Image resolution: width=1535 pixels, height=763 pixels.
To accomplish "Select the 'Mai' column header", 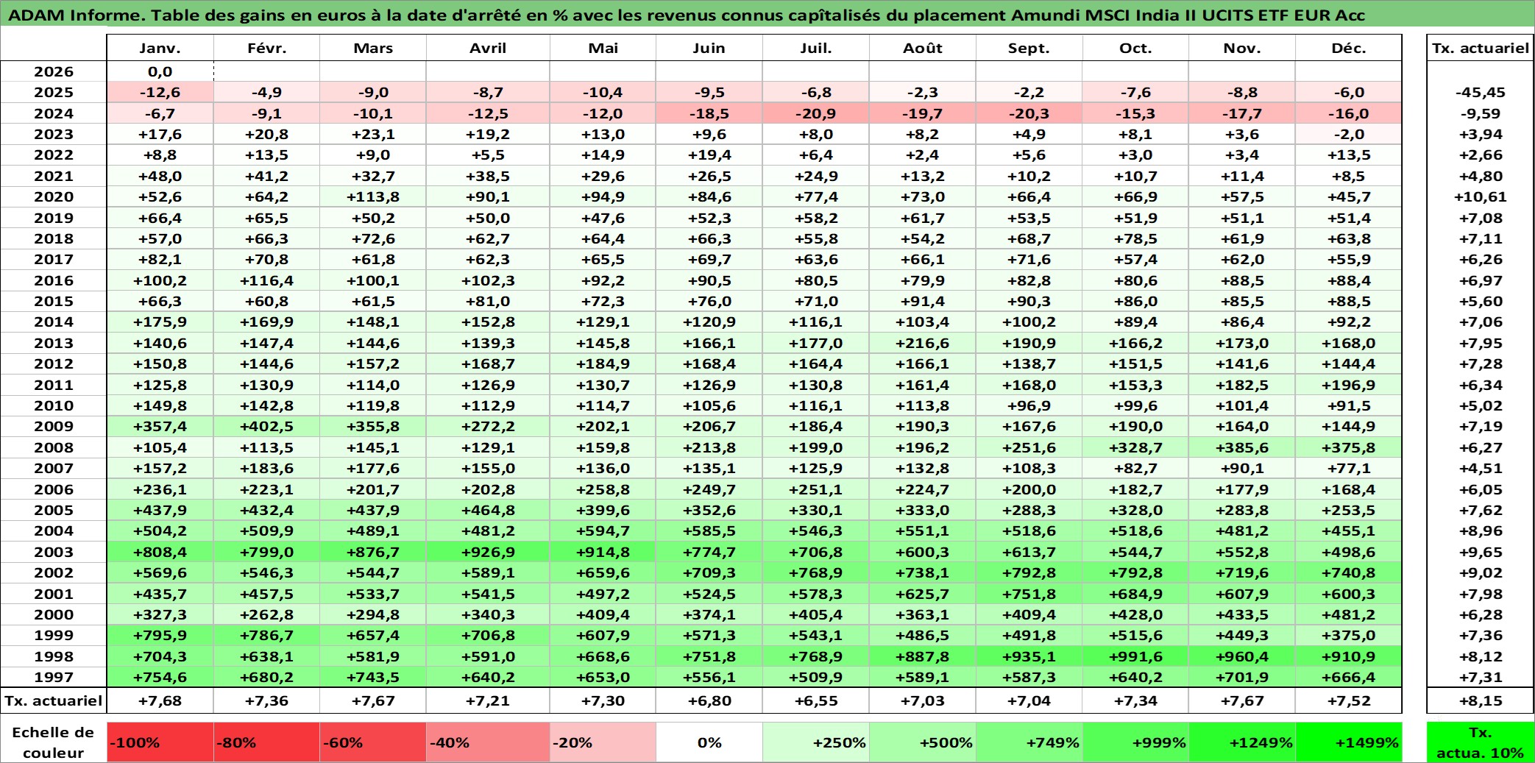I will pyautogui.click(x=603, y=48).
